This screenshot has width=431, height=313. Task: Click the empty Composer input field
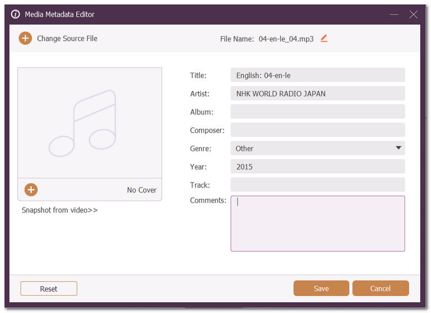317,130
